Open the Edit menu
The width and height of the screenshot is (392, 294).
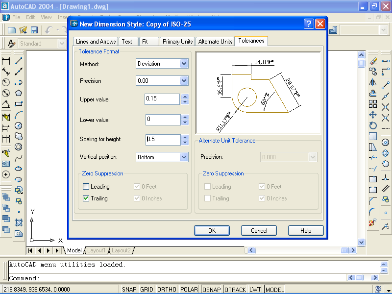(30, 17)
